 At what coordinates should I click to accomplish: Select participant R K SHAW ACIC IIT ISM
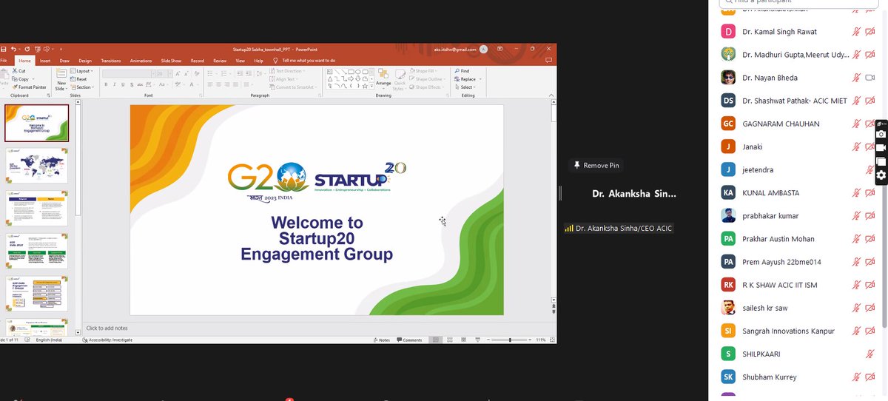click(x=798, y=285)
